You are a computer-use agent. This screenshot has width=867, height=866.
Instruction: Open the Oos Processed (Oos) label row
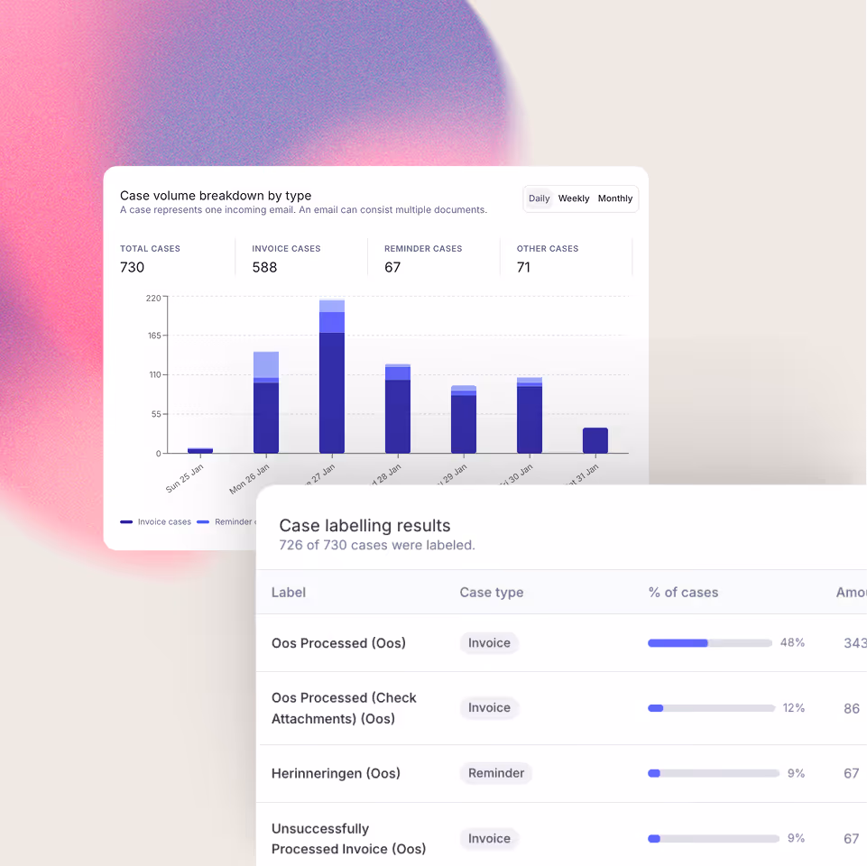pyautogui.click(x=338, y=643)
